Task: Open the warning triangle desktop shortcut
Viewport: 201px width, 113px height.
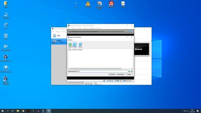Action: pos(88,4)
